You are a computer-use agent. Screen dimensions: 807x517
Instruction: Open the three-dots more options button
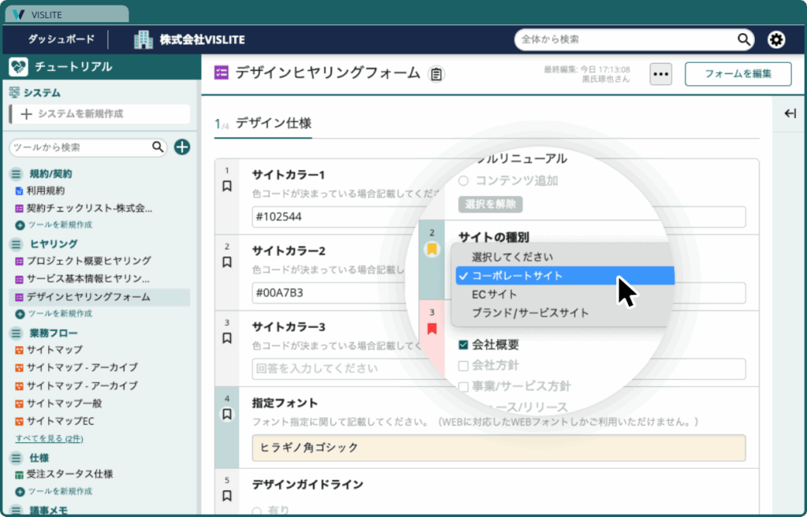tap(660, 74)
